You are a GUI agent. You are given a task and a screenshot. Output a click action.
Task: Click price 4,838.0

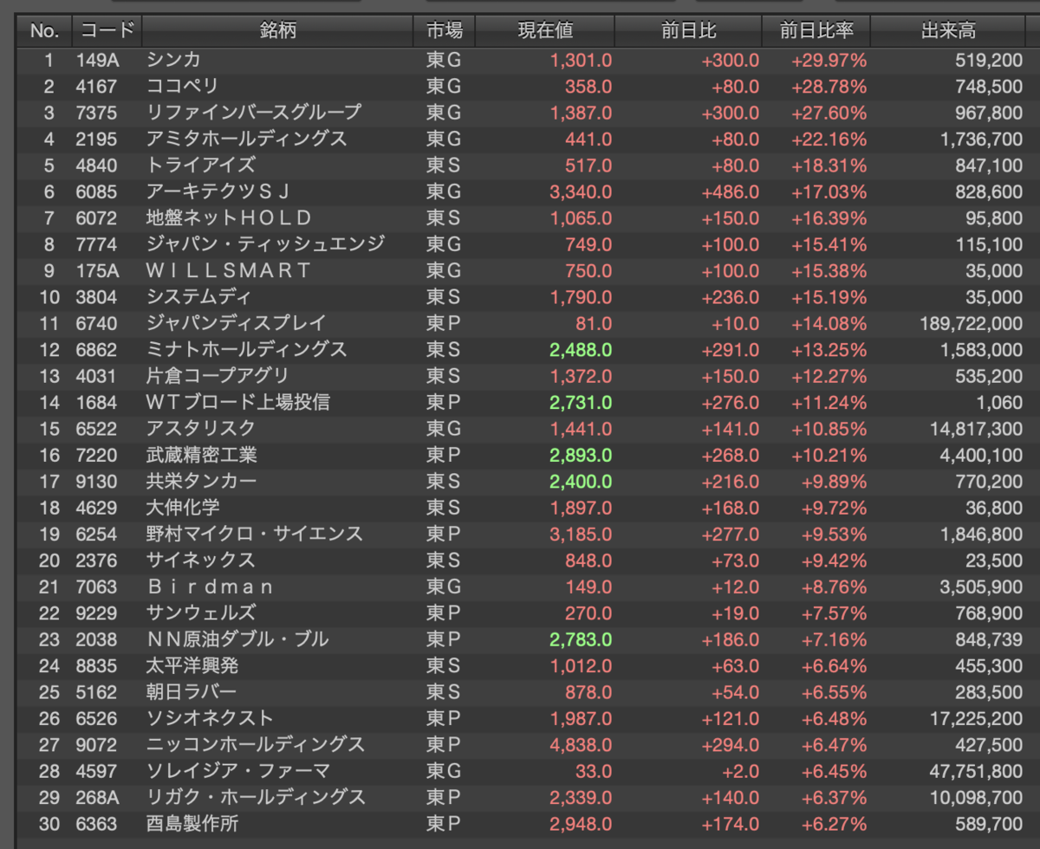(581, 744)
